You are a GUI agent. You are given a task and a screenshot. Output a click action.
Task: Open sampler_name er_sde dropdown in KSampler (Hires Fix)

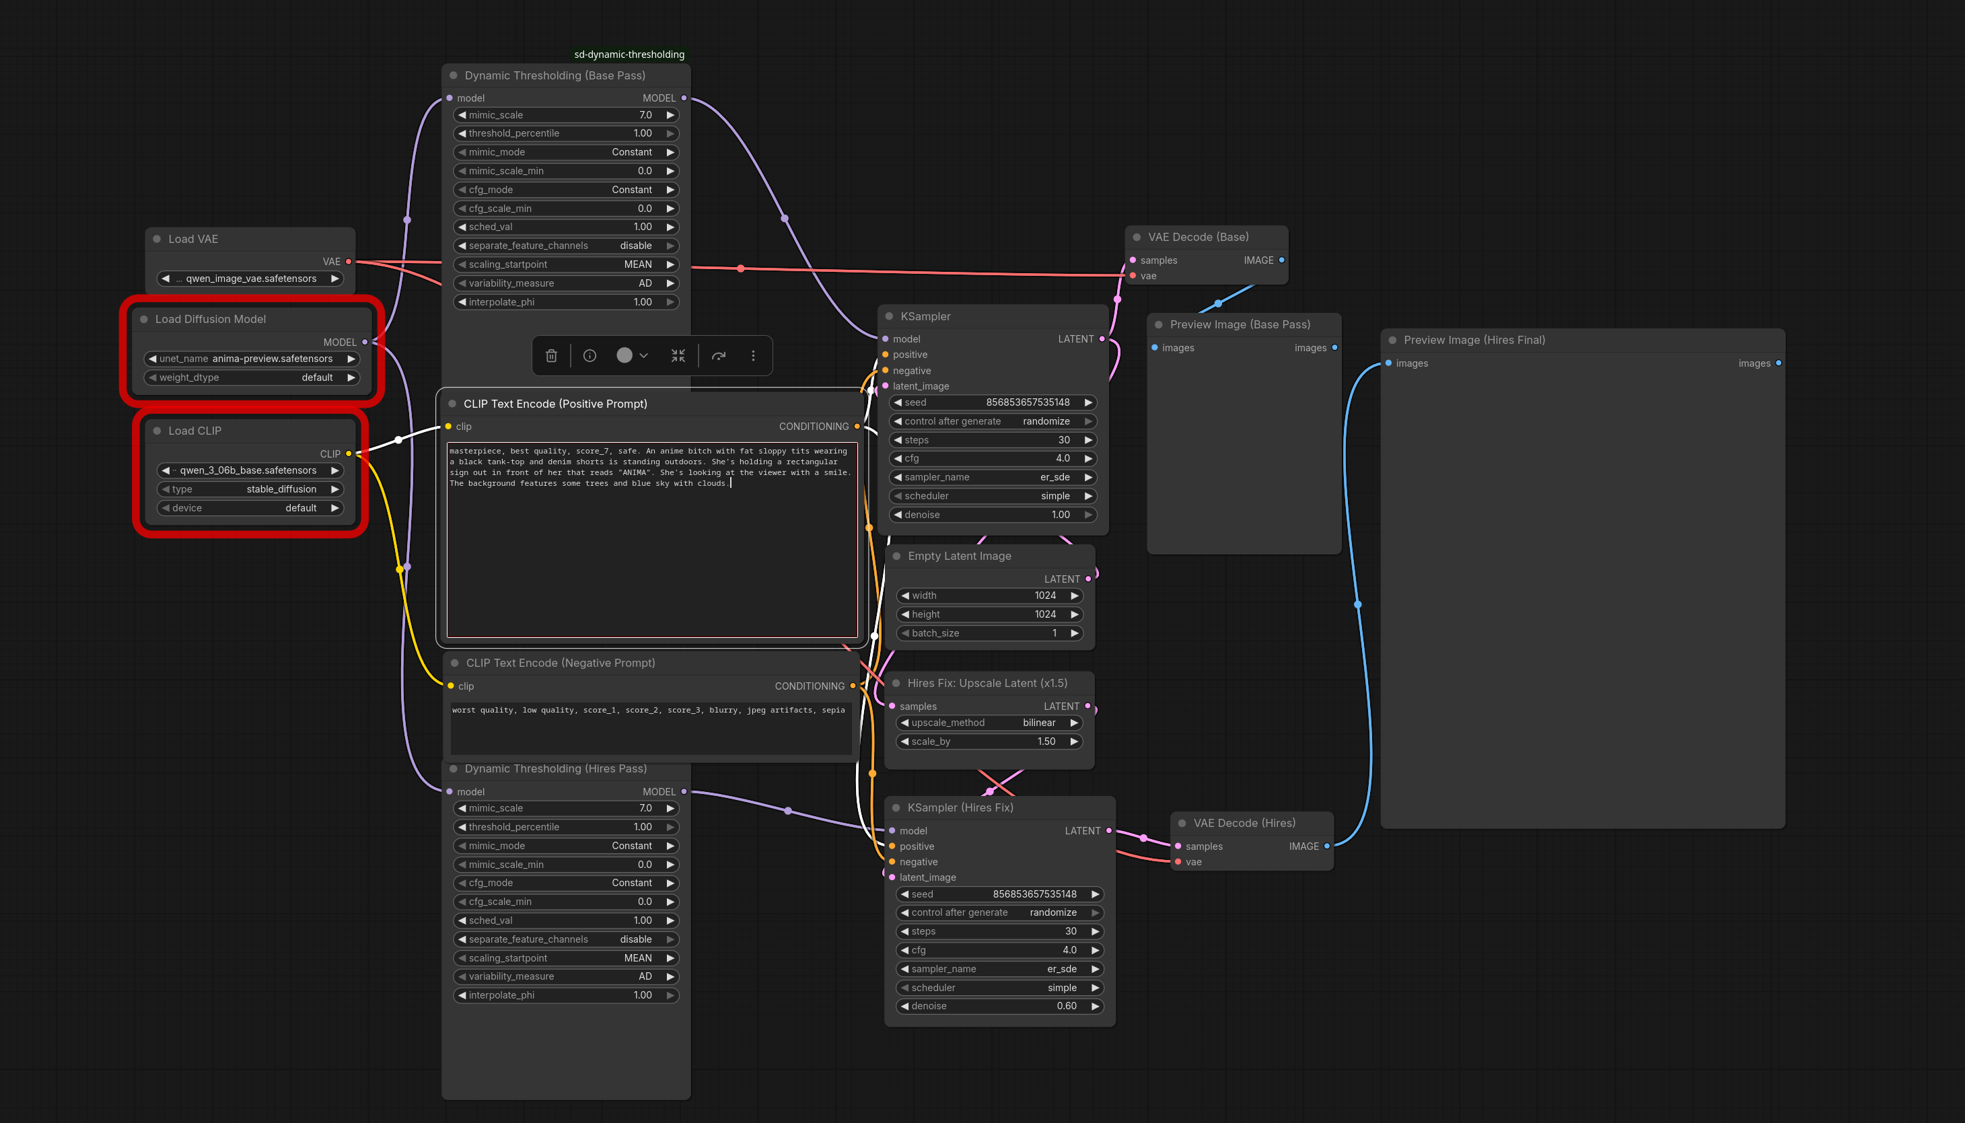(x=1000, y=970)
